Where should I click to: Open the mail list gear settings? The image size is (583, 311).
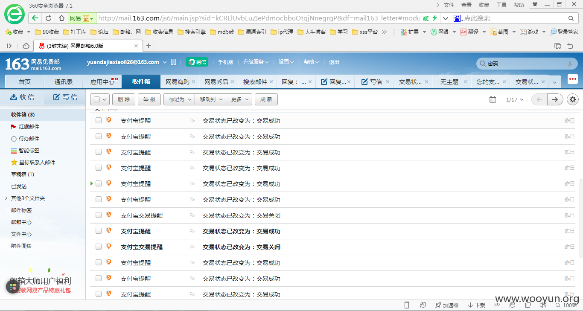point(573,99)
